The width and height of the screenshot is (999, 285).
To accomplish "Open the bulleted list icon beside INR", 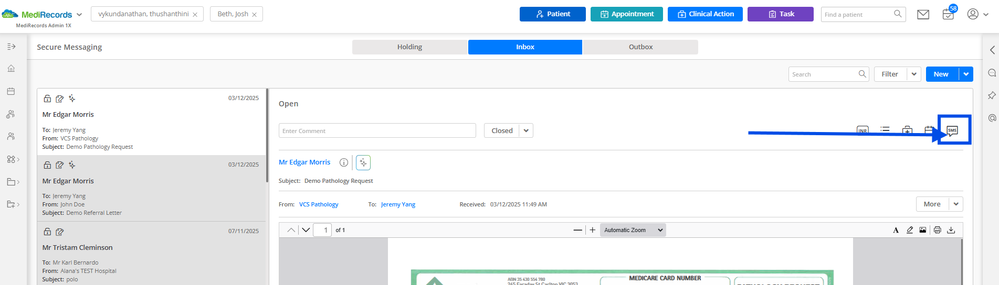I will pos(885,129).
